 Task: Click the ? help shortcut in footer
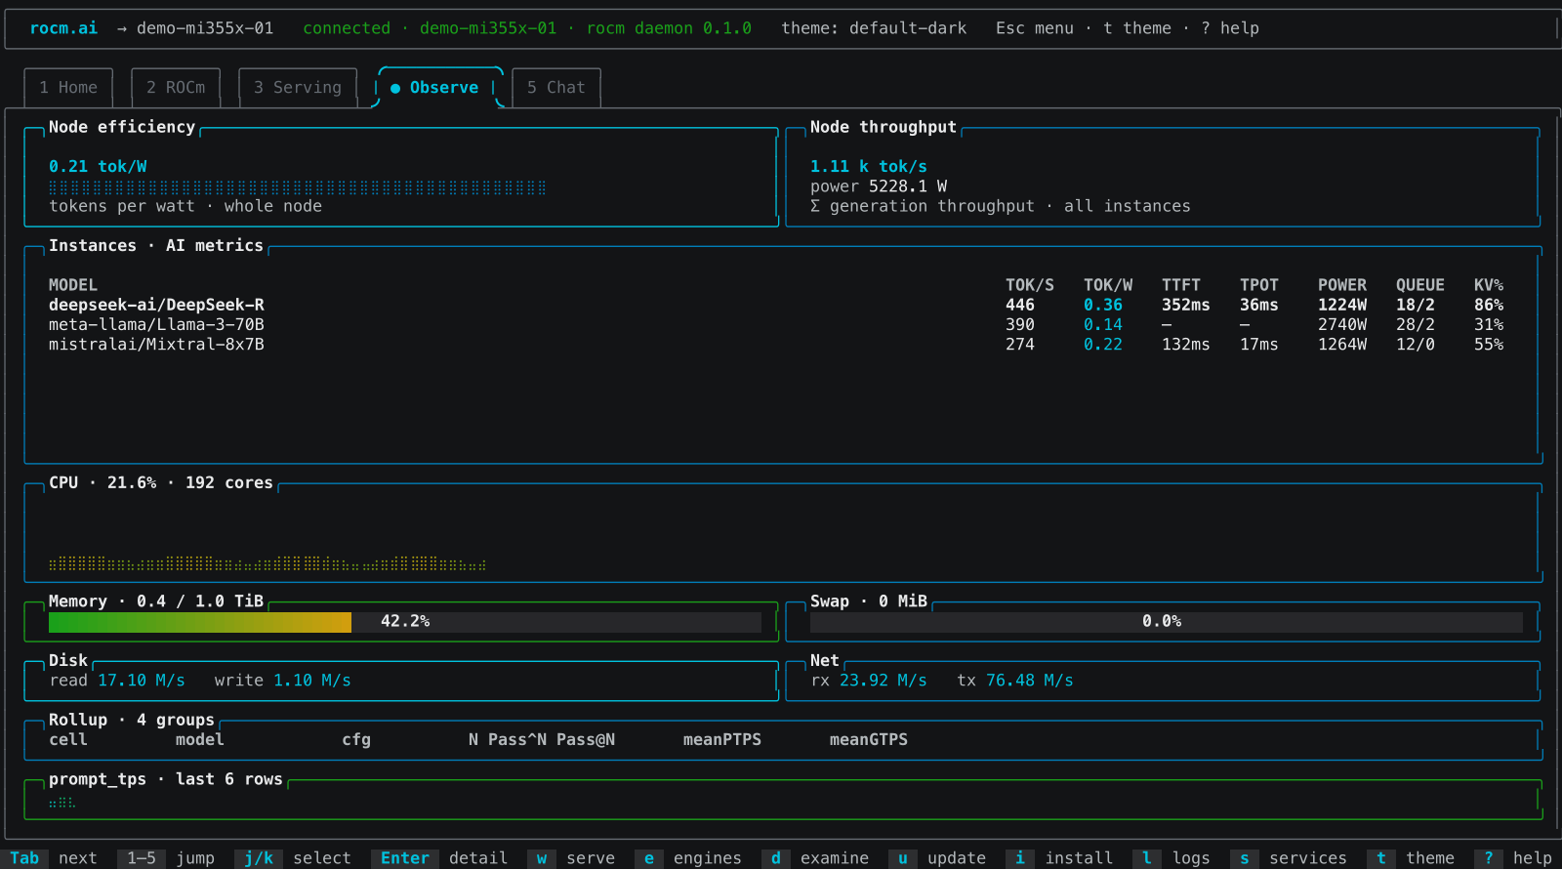coord(1513,858)
